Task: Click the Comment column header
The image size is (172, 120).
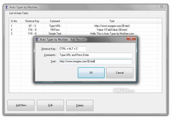Action: [x=55, y=21]
